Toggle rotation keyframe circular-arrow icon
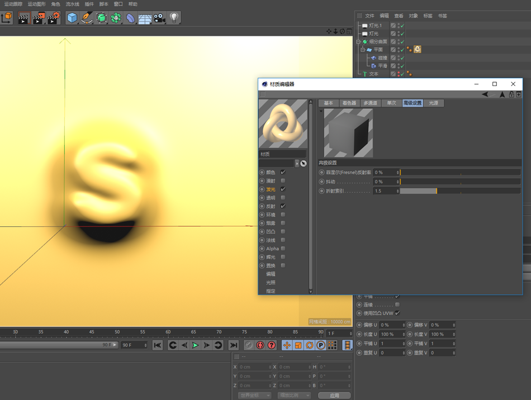 (310, 345)
